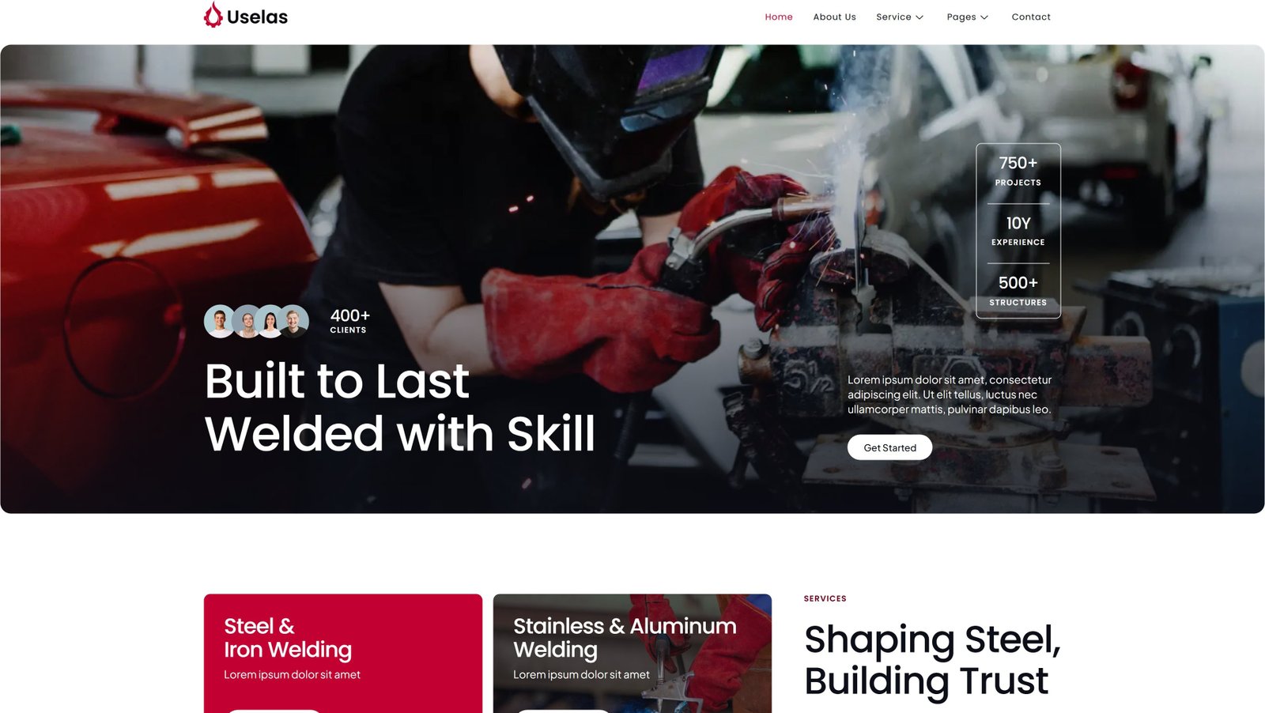Select the third client avatar

270,321
